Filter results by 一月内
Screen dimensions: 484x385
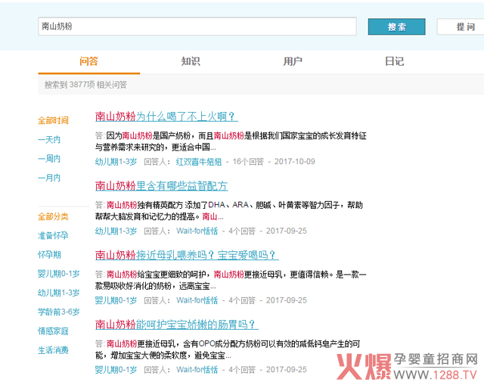pos(49,178)
